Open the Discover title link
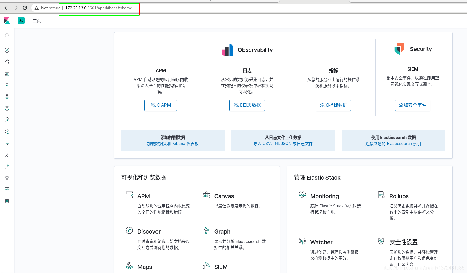Viewport: 467px width, 273px height. tap(149, 232)
